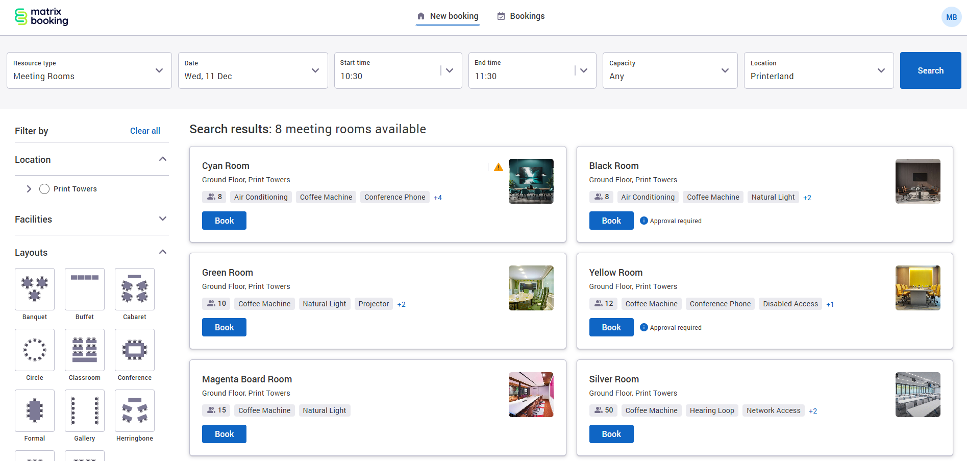Click the Network Access tag on Silver Room
This screenshot has width=967, height=461.
click(x=774, y=410)
